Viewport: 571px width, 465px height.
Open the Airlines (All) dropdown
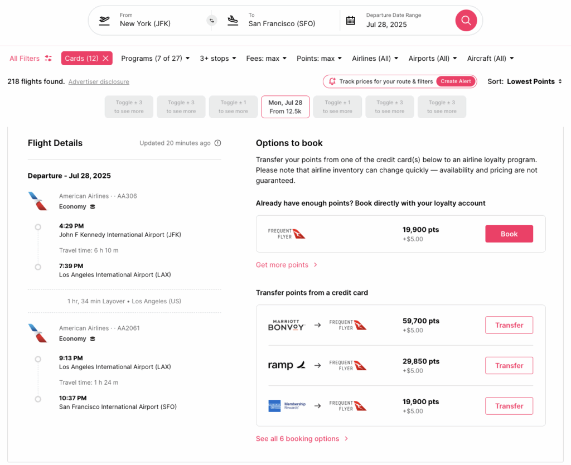pos(375,59)
